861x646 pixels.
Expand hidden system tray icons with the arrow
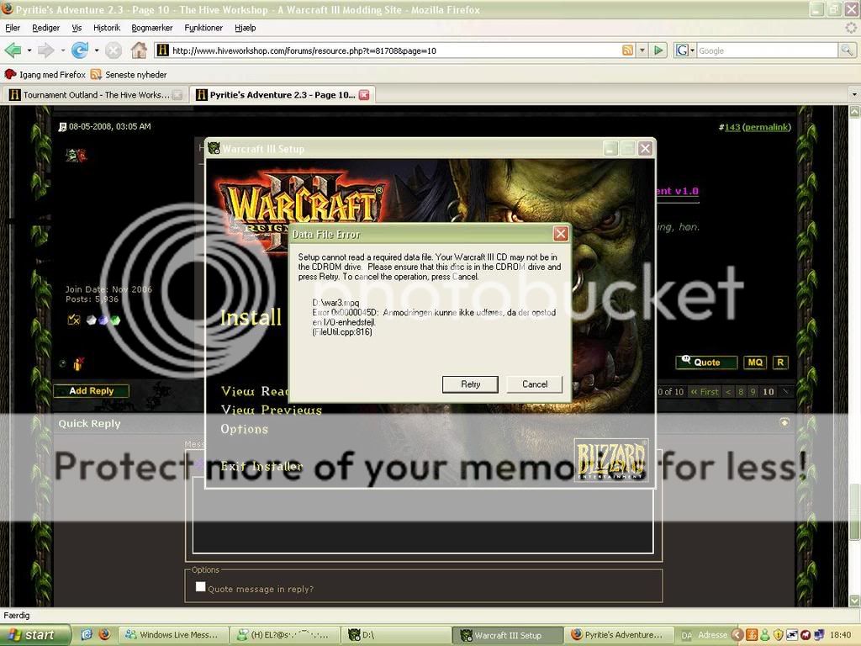(x=737, y=635)
